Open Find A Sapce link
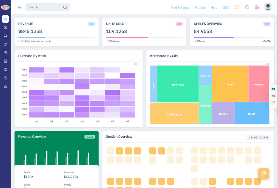This screenshot has height=188, width=278. (x=180, y=7)
